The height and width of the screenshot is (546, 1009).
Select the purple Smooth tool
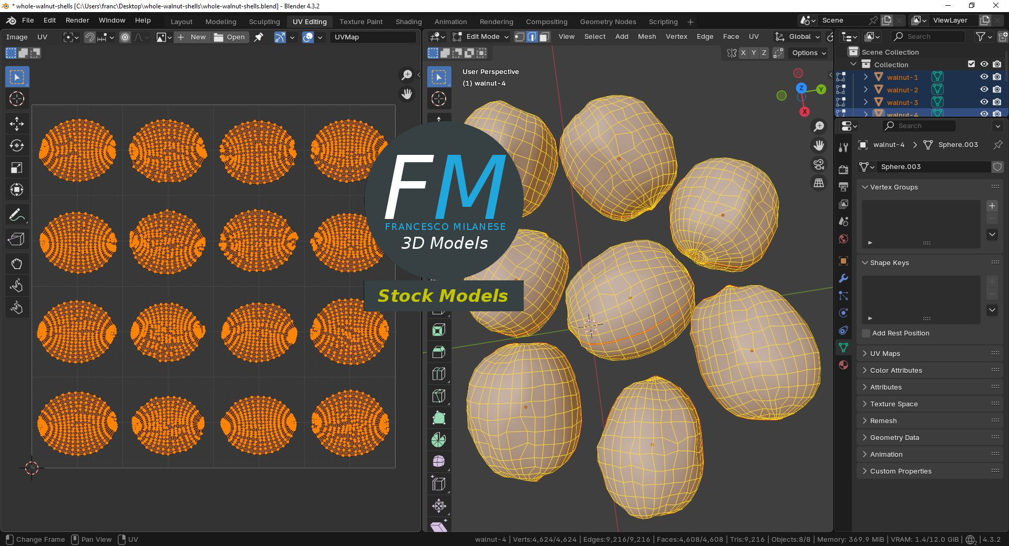pyautogui.click(x=439, y=462)
